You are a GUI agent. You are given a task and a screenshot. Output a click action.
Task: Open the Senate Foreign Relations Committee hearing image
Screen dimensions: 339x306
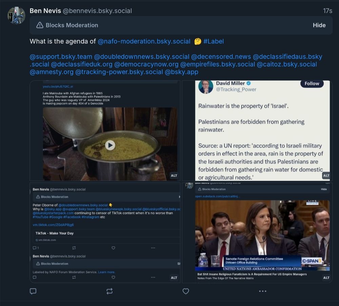257,233
